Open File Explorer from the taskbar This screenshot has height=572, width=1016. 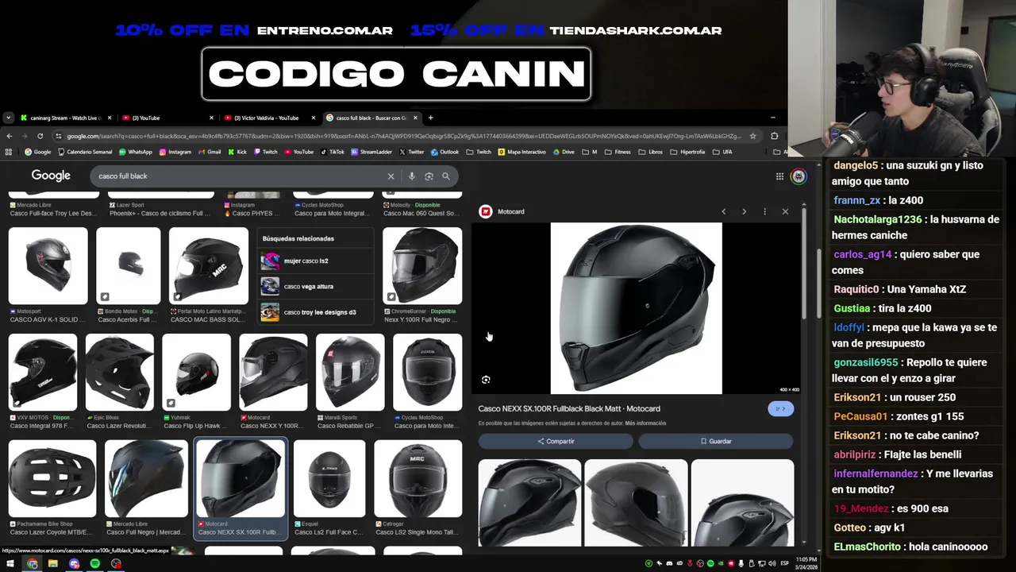52,564
